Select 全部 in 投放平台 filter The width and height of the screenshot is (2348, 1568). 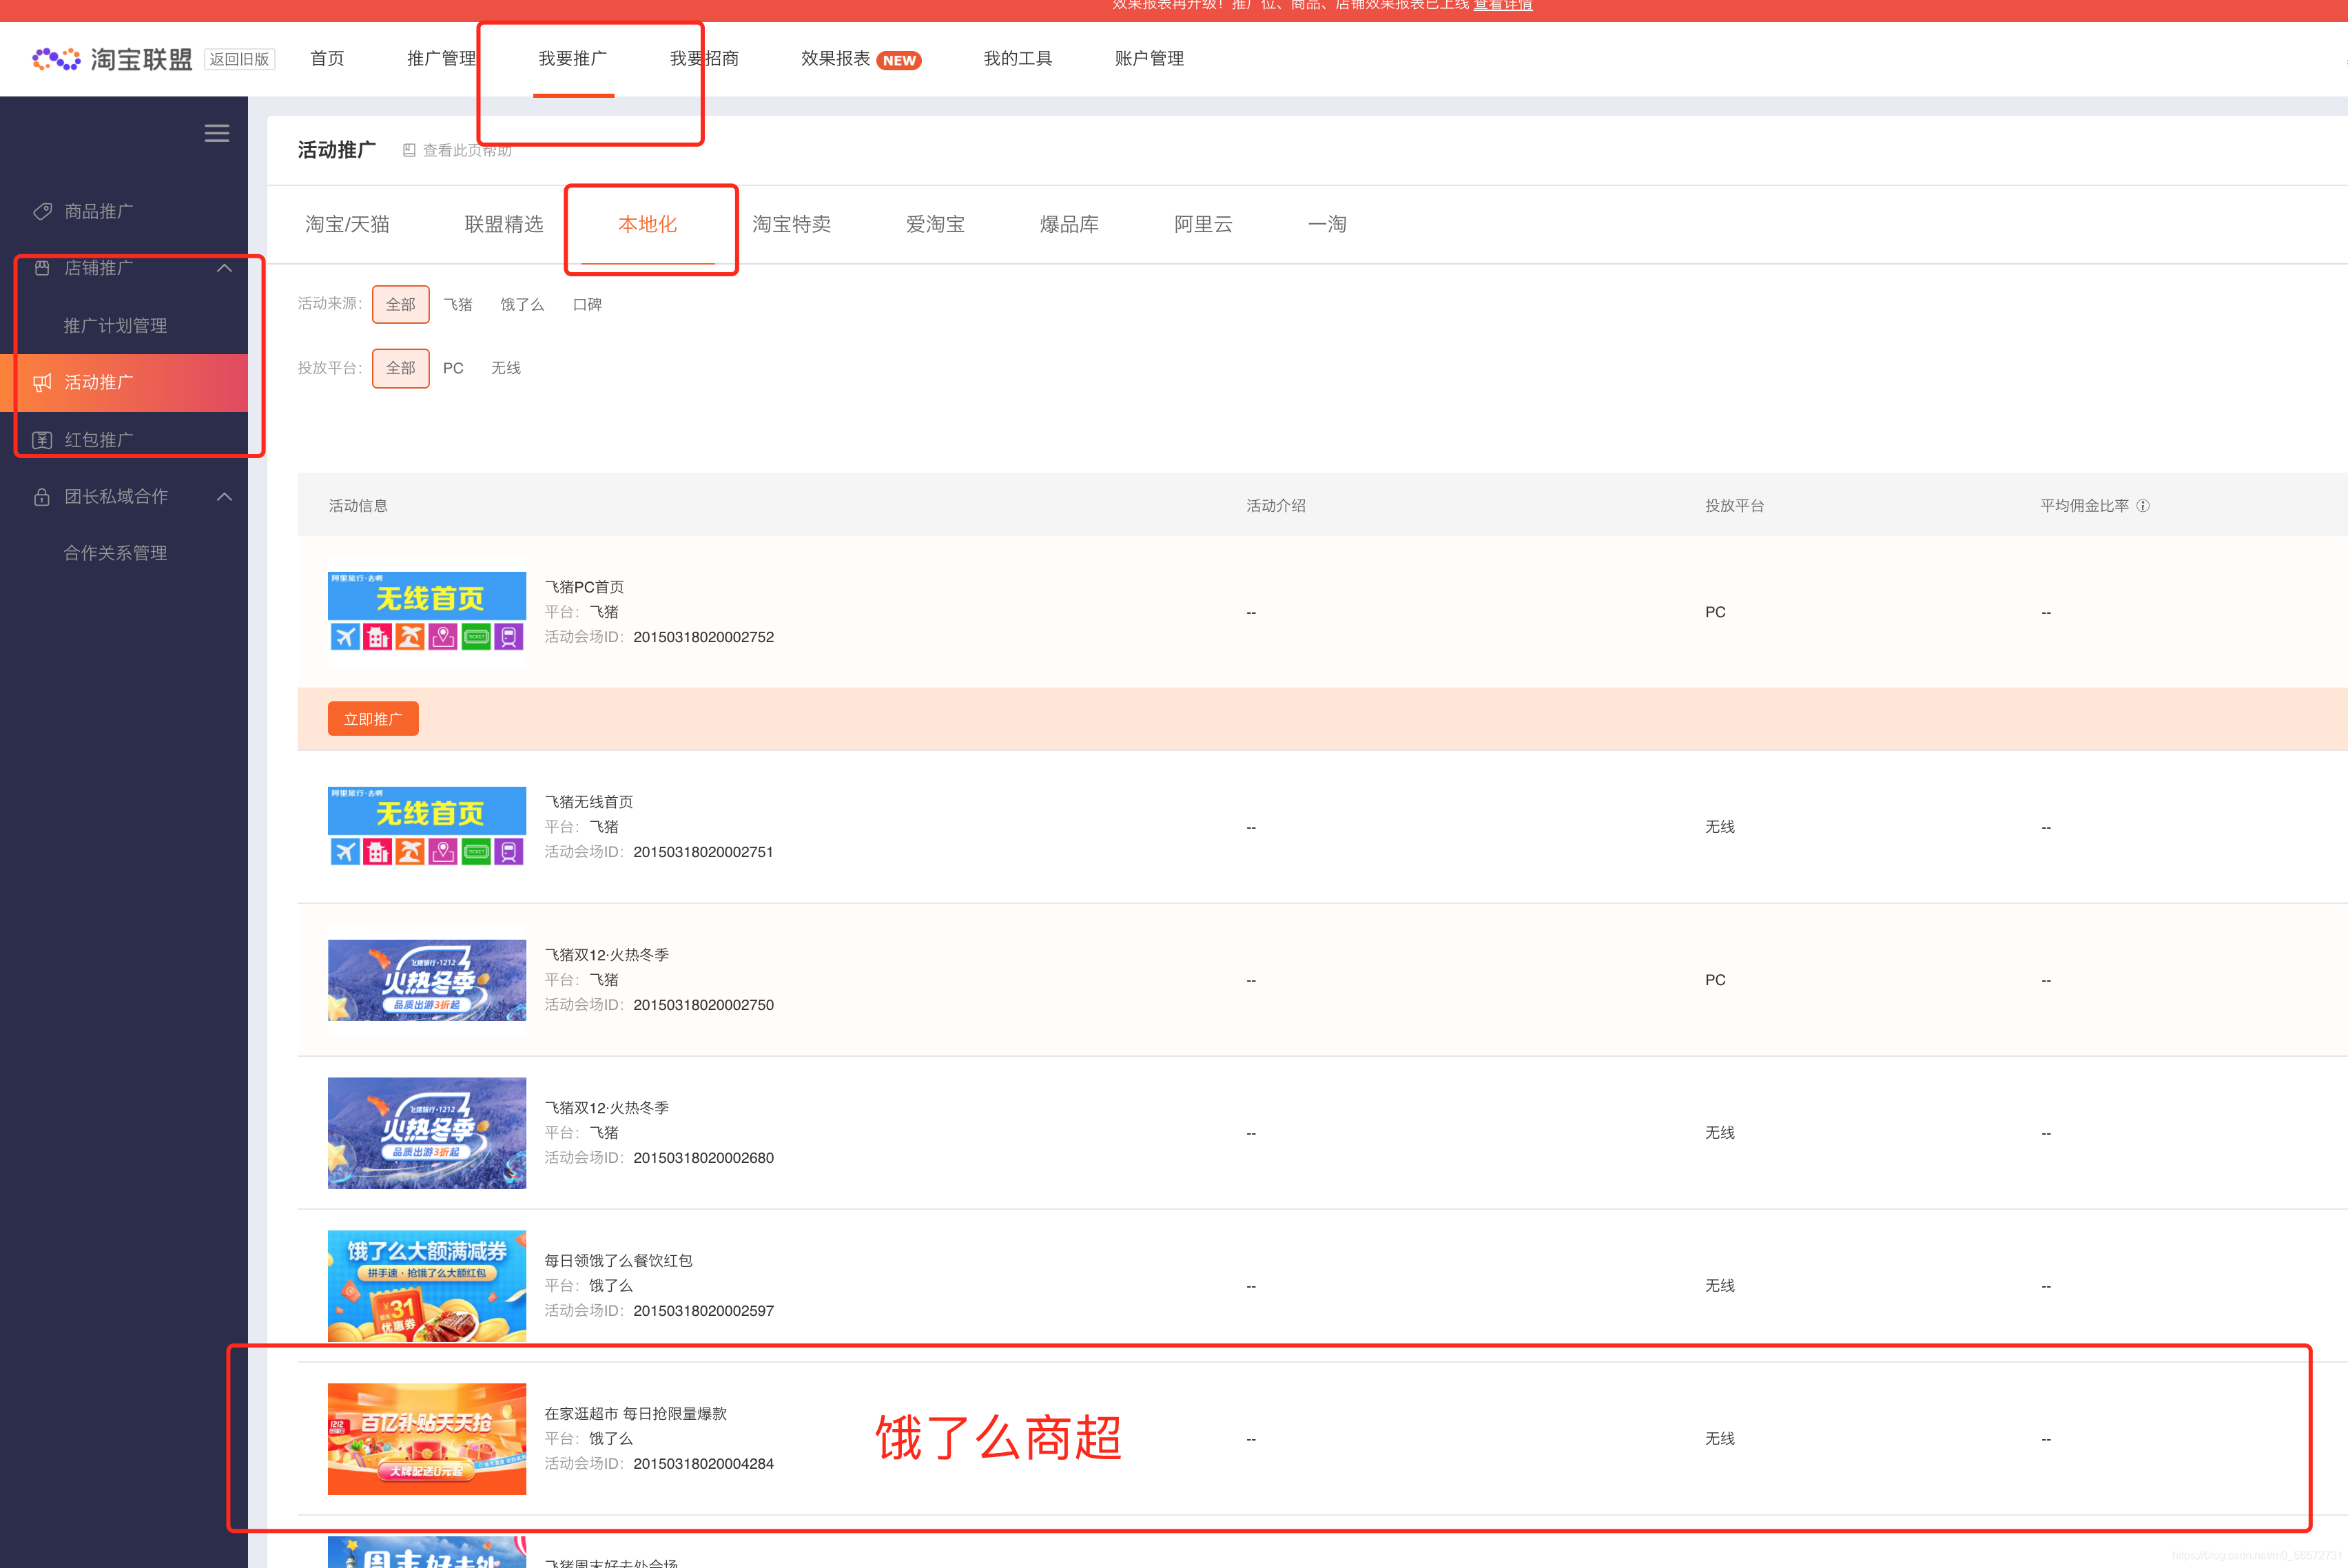pos(401,368)
